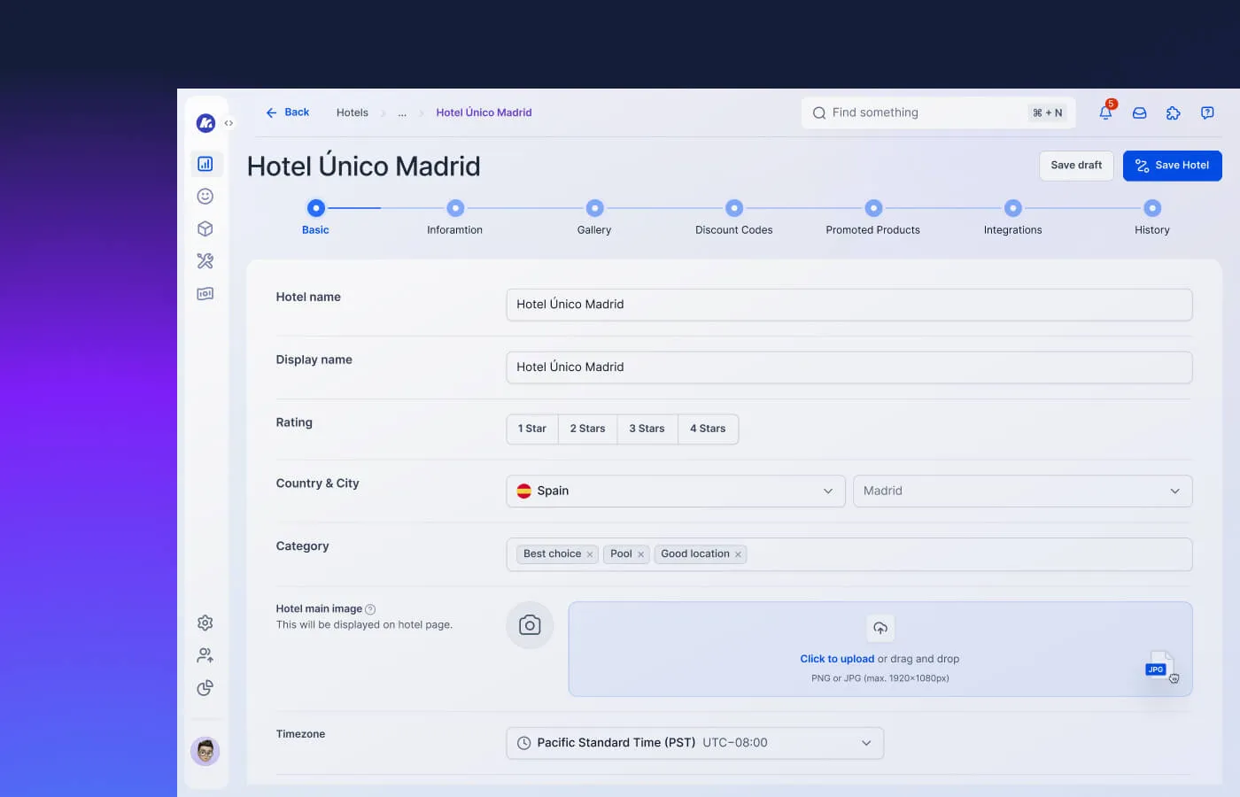Viewport: 1240px width, 797px height.
Task: Open the puzzle piece extensions icon
Action: point(1174,112)
